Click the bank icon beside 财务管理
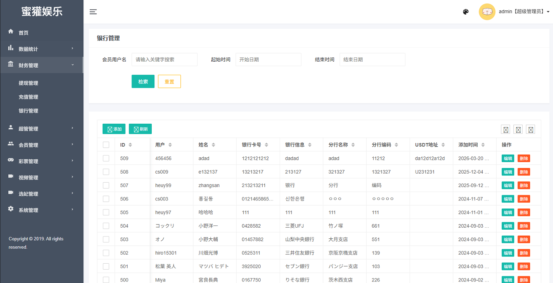The width and height of the screenshot is (553, 283). [11, 64]
